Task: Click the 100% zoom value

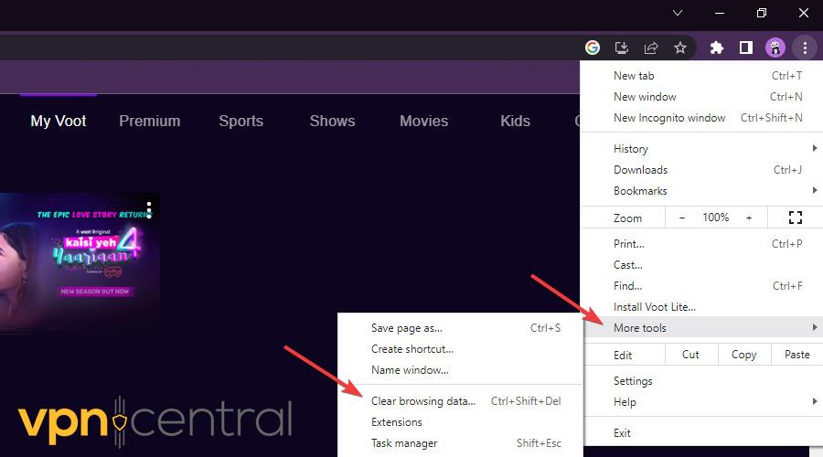Action: tap(715, 218)
